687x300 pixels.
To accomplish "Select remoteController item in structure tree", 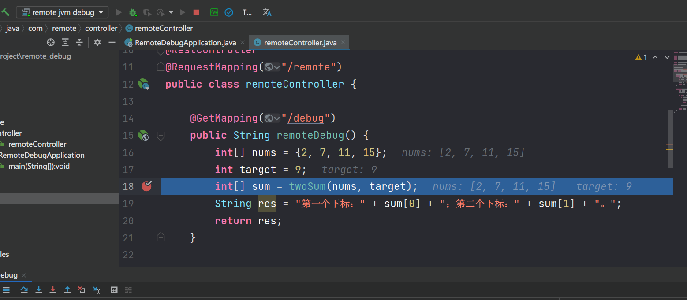I will (37, 144).
